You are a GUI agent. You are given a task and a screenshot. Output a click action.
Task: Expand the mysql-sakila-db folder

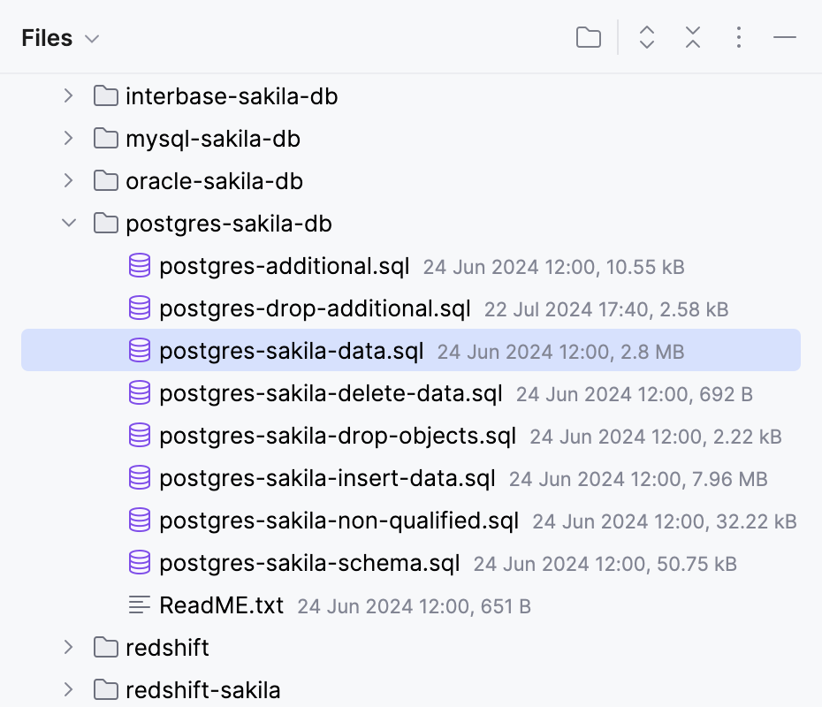(x=69, y=139)
